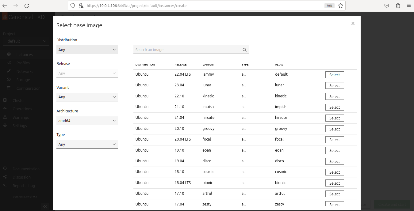Collapse the LXD sidebar with the chevrons
This screenshot has width=414, height=211.
pos(45,206)
